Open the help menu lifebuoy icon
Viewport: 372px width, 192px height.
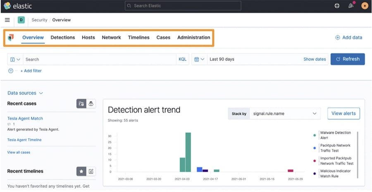(x=337, y=6)
